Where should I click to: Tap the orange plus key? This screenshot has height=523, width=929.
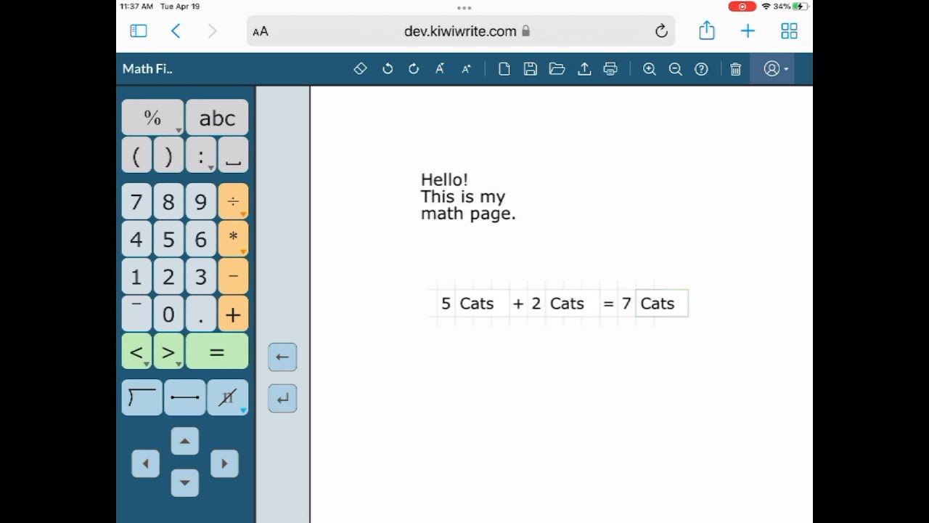(x=233, y=314)
